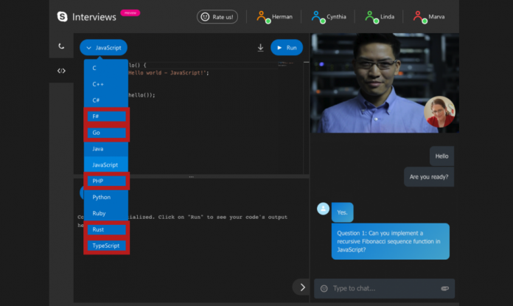
Task: Open emoji picker in chat box
Action: coord(324,288)
